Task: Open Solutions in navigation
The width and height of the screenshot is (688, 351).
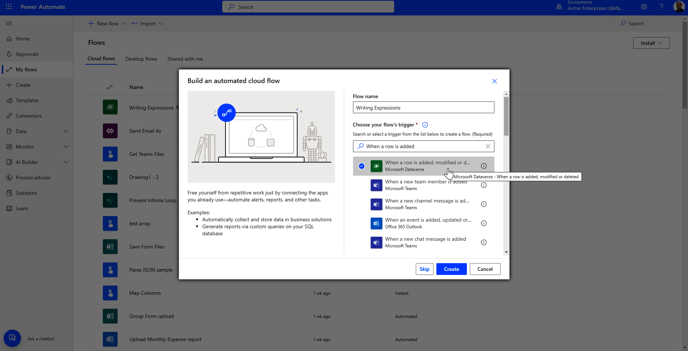Action: click(37, 193)
